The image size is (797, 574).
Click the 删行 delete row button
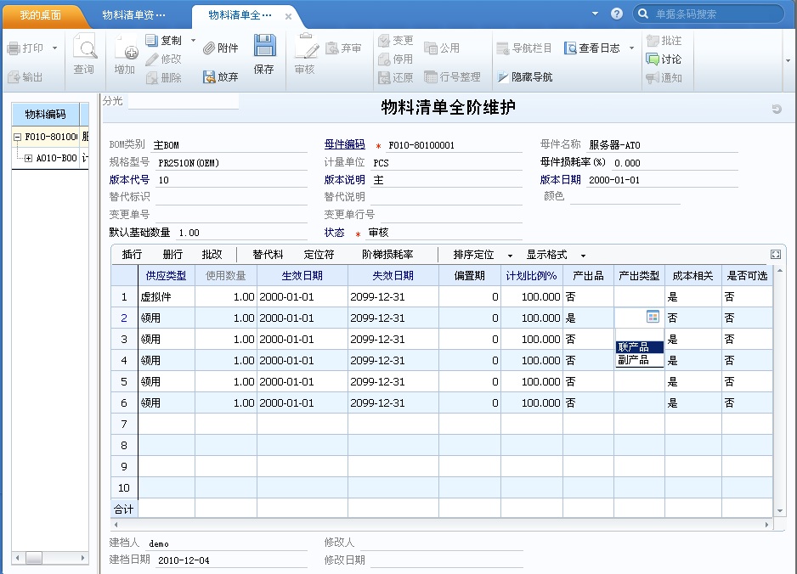[x=172, y=255]
